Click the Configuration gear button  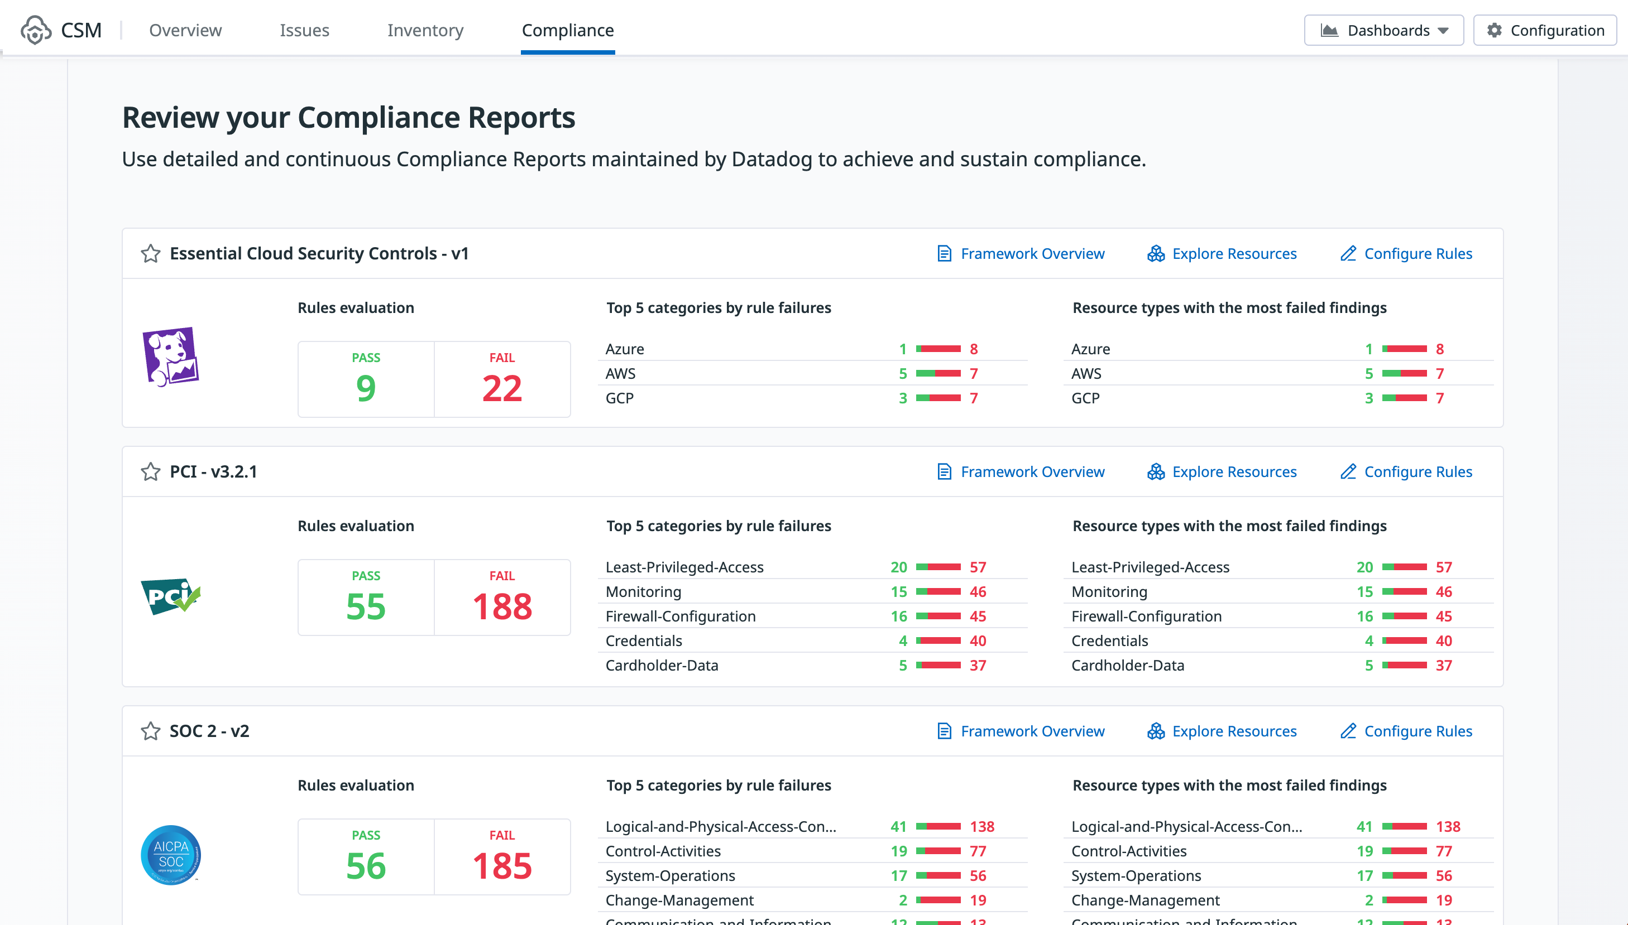[1544, 31]
